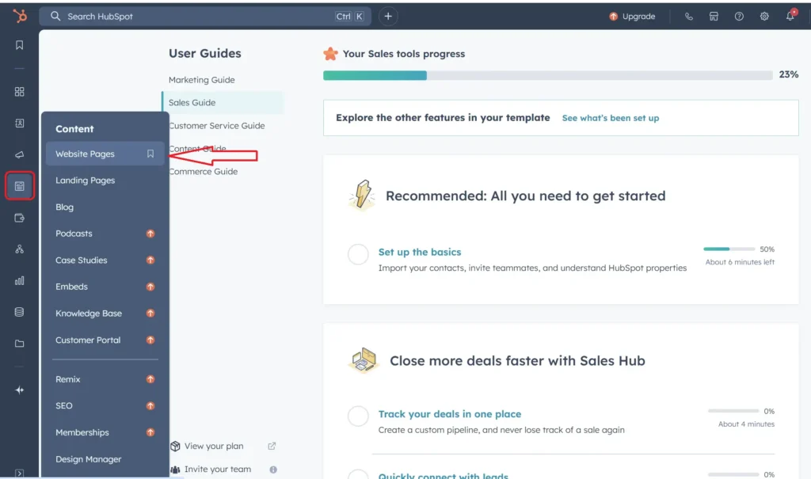Open the Reporting bar chart icon
Image resolution: width=811 pixels, height=479 pixels.
pyautogui.click(x=19, y=281)
